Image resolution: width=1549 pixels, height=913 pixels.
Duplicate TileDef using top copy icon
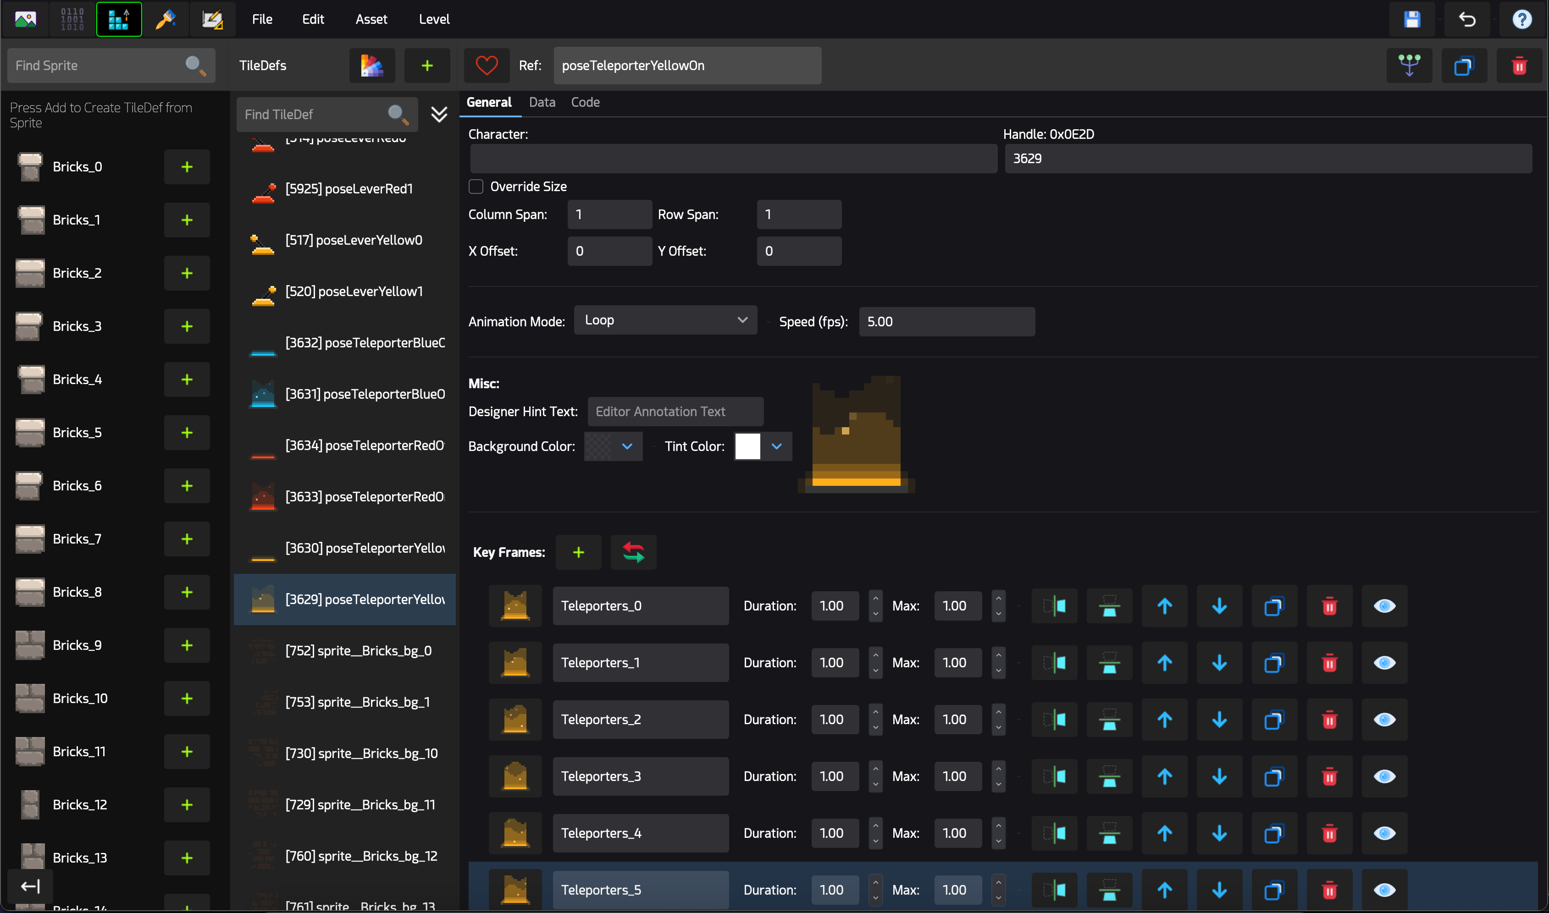[x=1464, y=65]
